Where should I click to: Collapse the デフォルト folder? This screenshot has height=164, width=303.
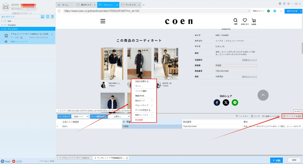click(2, 29)
